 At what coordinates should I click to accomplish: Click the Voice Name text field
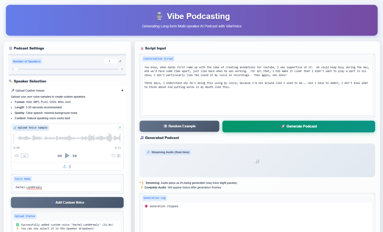point(67,187)
